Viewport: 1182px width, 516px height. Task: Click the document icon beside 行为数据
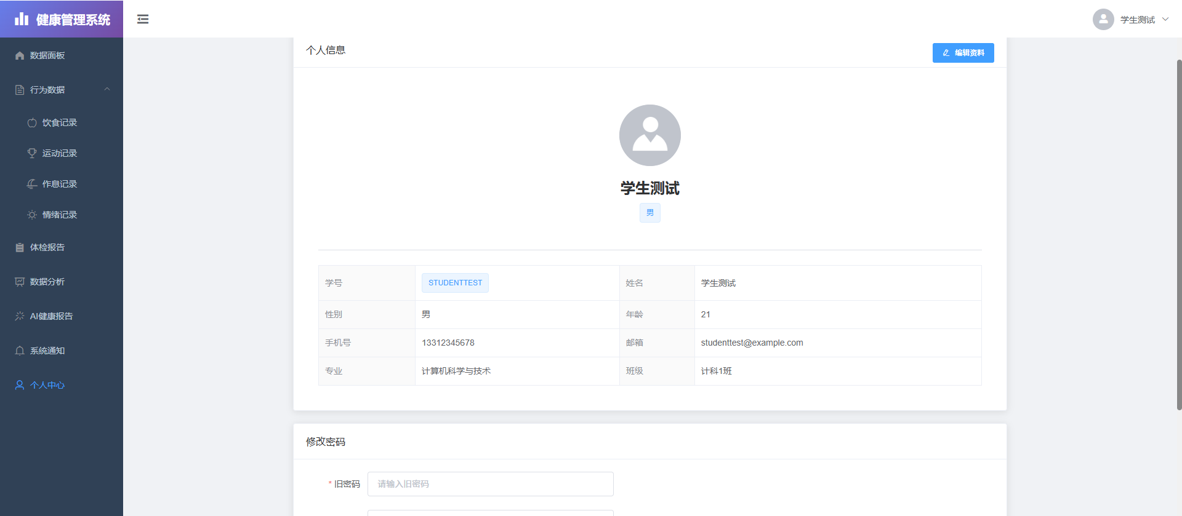point(20,90)
